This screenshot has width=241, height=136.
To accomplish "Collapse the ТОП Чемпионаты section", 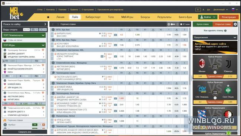I will (43, 35).
